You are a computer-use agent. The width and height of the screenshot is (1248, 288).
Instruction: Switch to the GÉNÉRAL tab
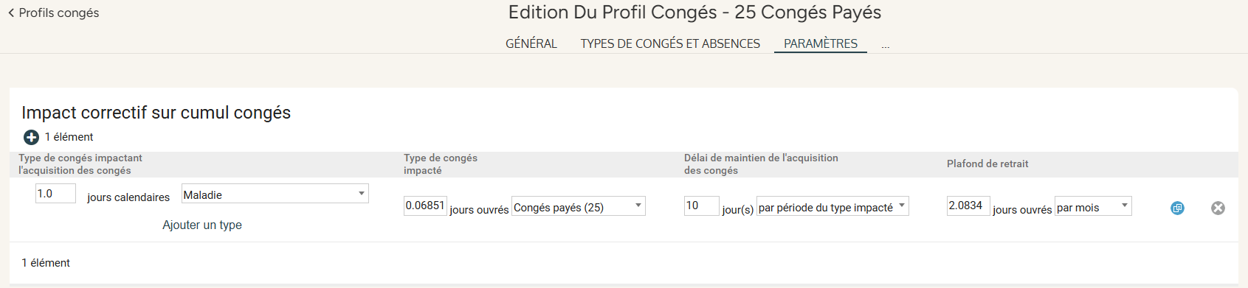(x=531, y=43)
